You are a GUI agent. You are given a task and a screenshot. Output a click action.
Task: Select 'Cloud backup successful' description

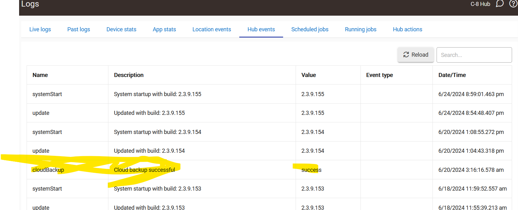[144, 170]
